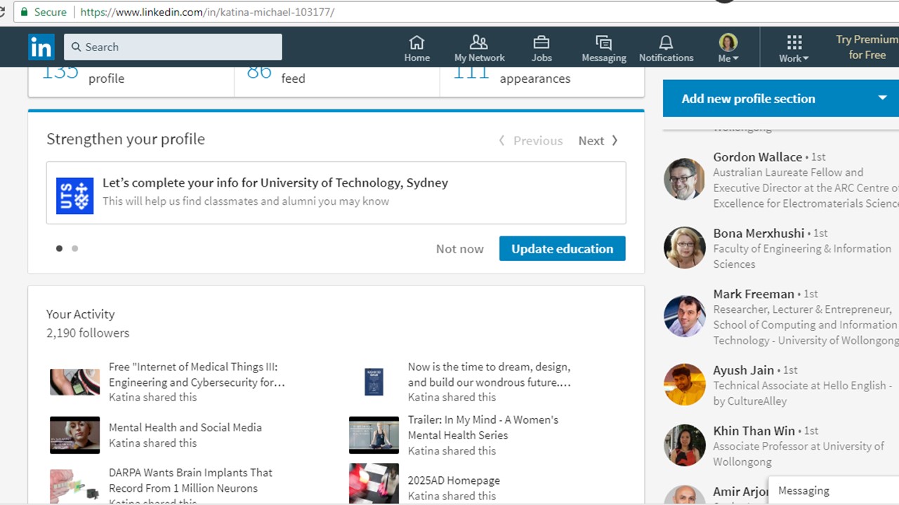Click Mark Freeman's profile photo
This screenshot has height=505, width=899.
pos(684,316)
